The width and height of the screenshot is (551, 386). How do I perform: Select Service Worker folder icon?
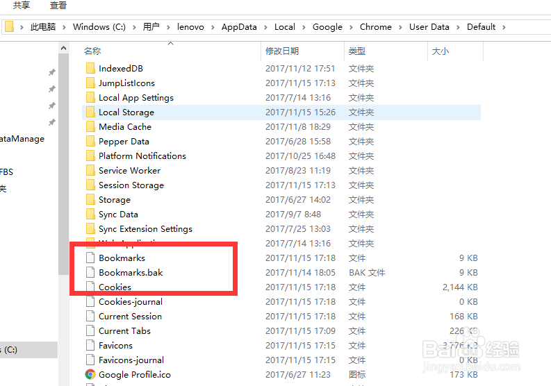tap(90, 170)
